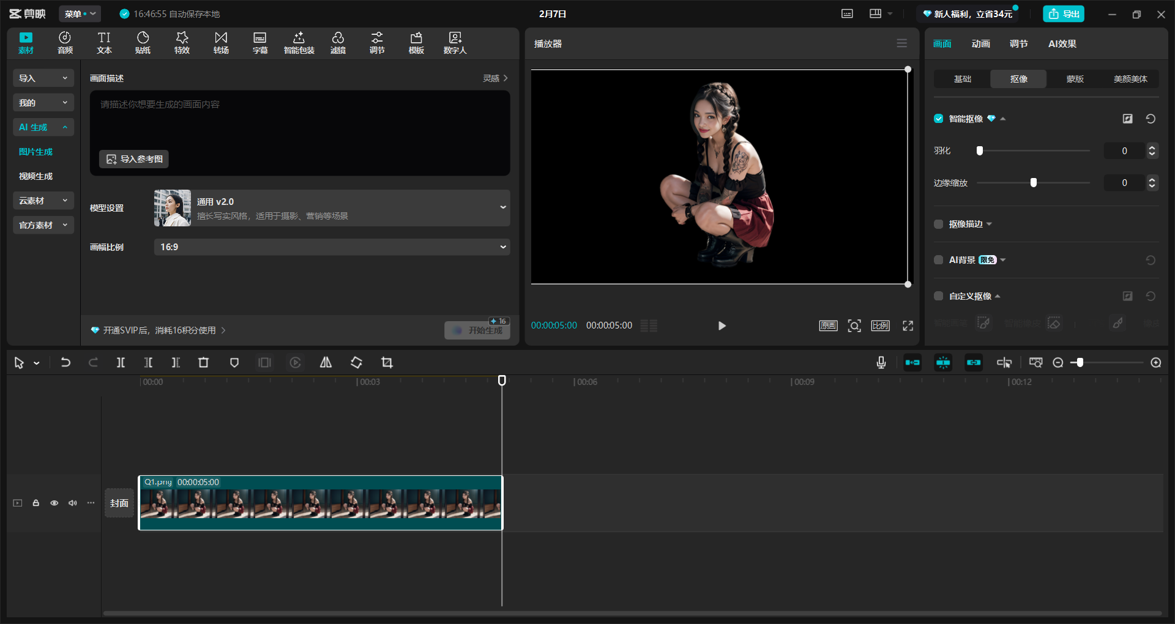This screenshot has width=1175, height=624.
Task: Lock the timeline track
Action: click(x=36, y=503)
